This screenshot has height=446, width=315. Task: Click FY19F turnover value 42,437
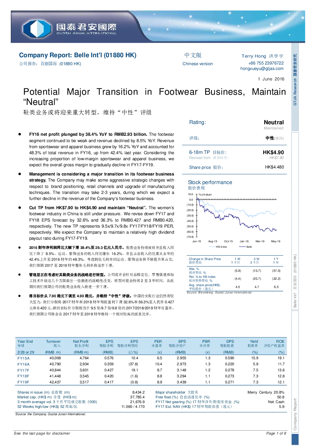click(55, 382)
